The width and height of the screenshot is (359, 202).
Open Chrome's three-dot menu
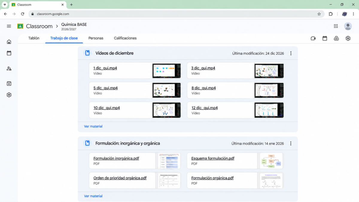click(x=354, y=14)
